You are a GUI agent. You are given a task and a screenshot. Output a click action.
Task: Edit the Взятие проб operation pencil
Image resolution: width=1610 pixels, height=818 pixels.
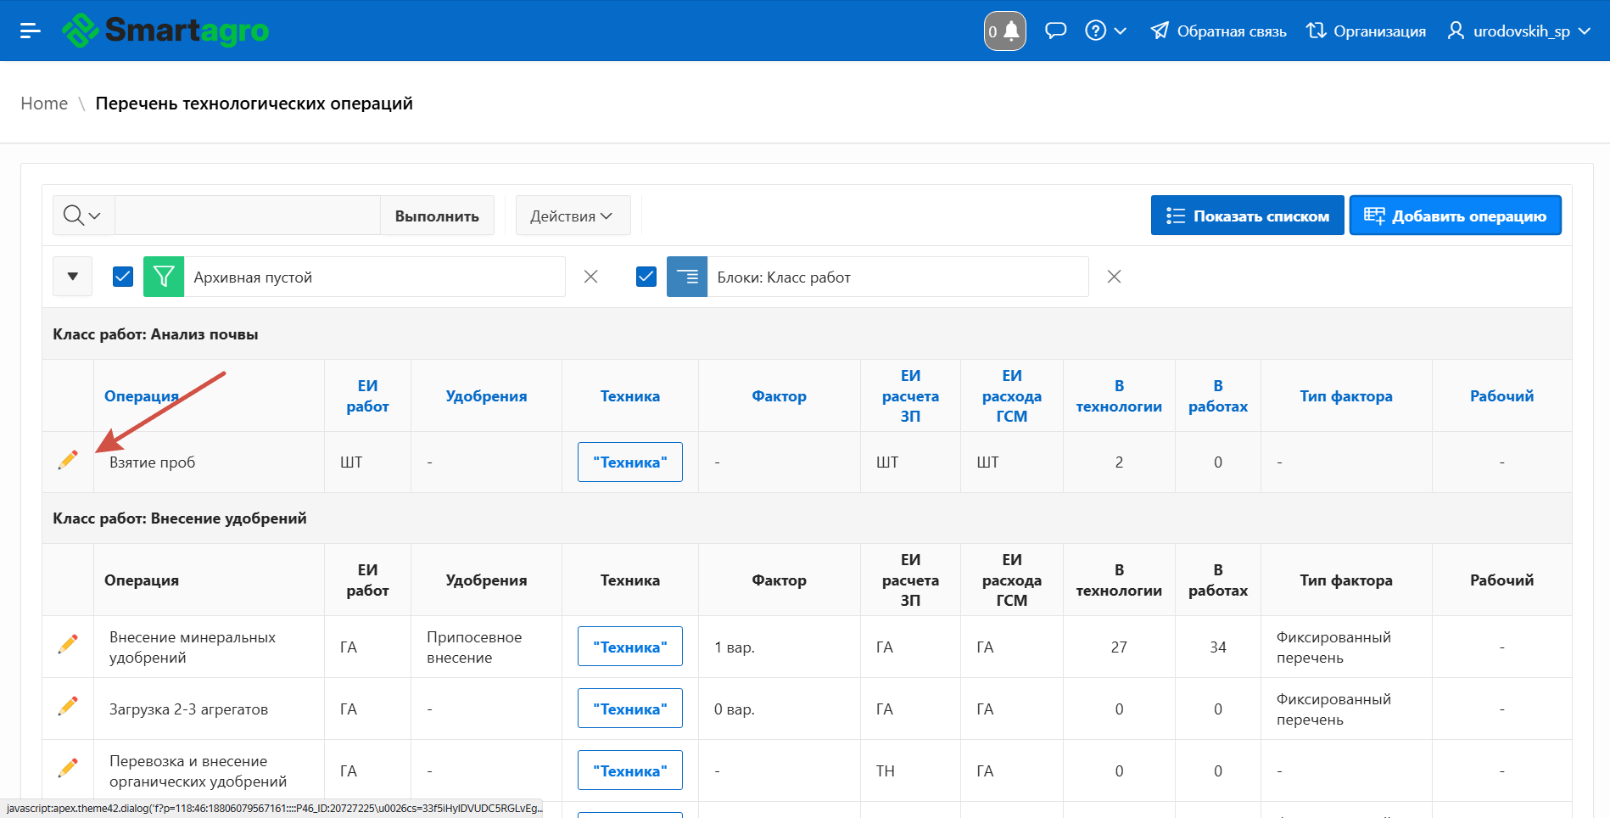pyautogui.click(x=68, y=460)
